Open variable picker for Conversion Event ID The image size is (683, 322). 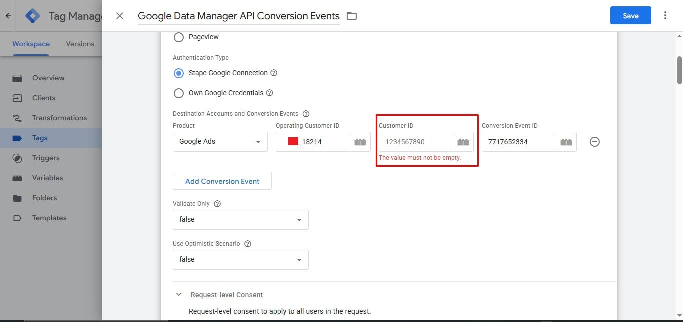[566, 142]
